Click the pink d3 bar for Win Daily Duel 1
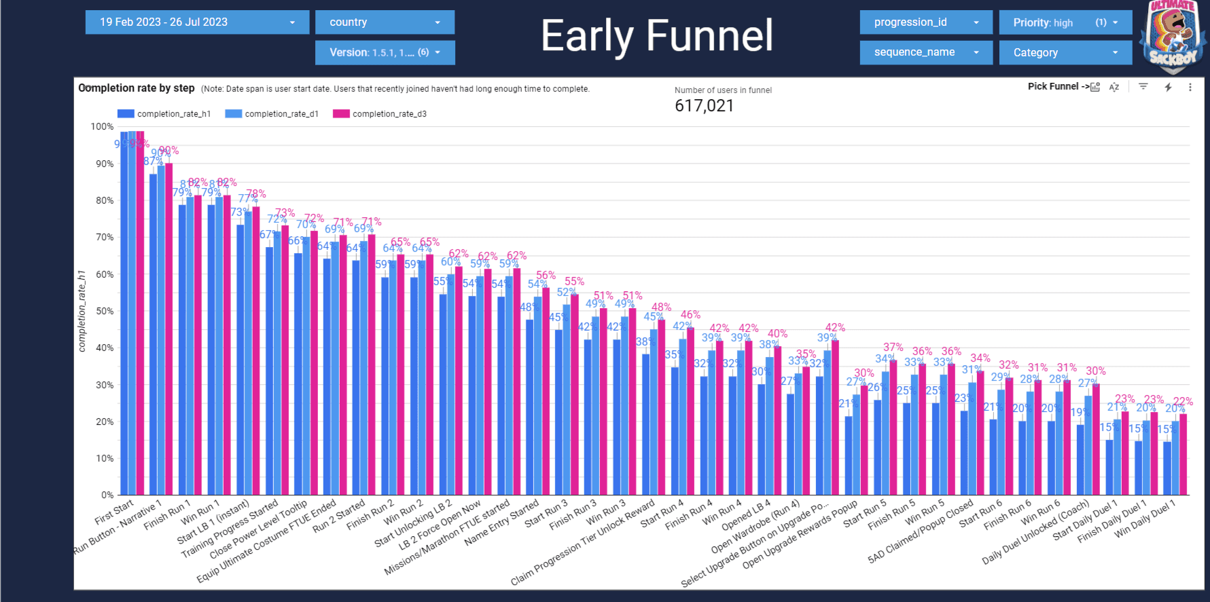 1184,455
